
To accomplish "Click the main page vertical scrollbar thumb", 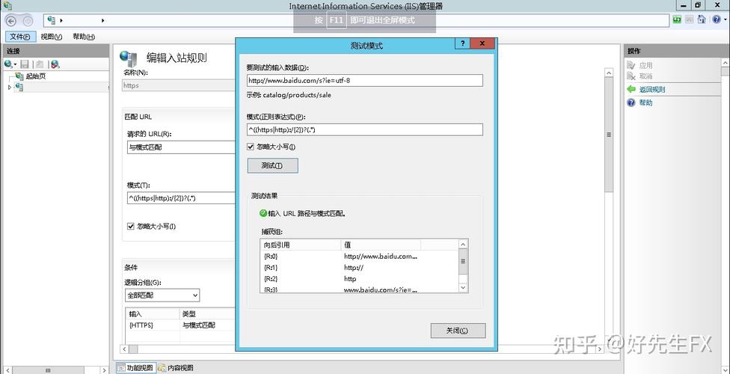I will tap(609, 134).
